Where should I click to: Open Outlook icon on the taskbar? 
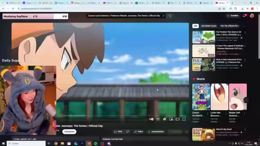coord(76,144)
